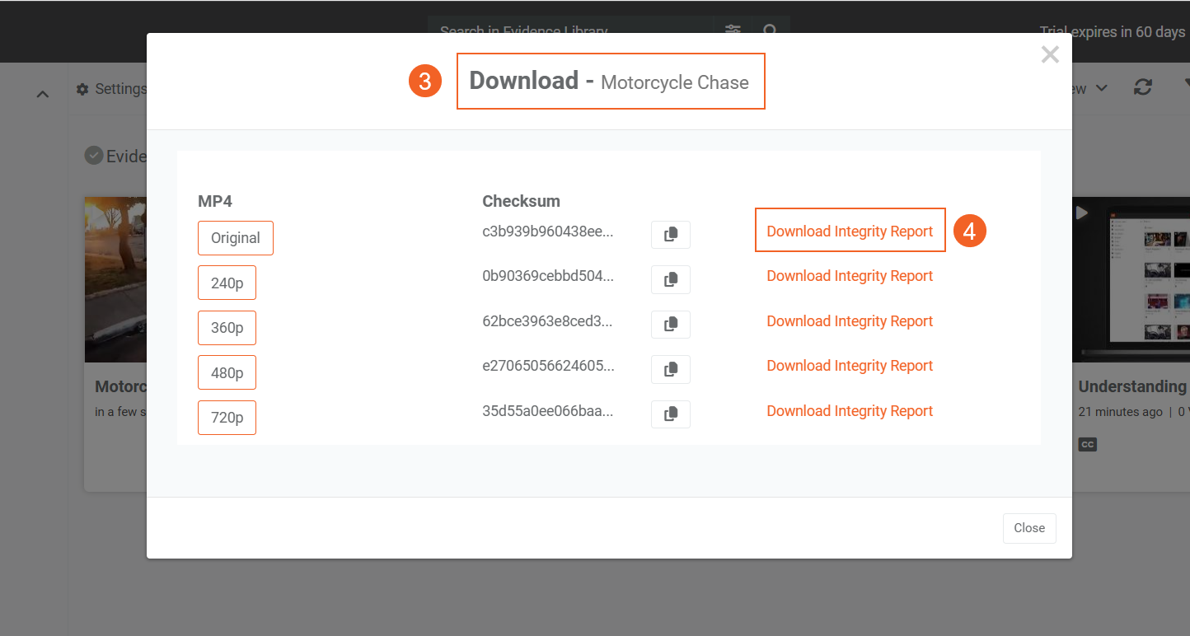Image resolution: width=1190 pixels, height=636 pixels.
Task: Collapse the panel using the up chevron
Action: (43, 95)
